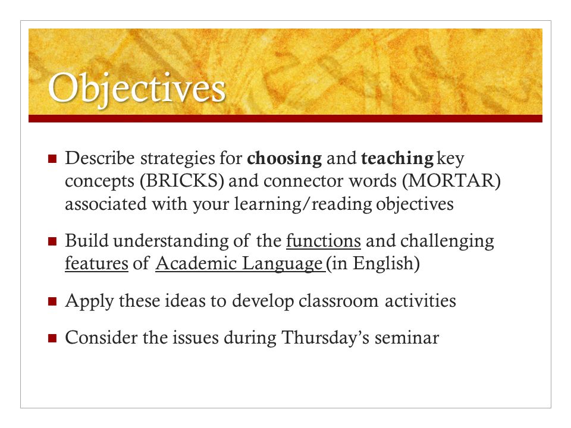Click the text Thursday's seminar
The height and width of the screenshot is (428, 571).
(360, 338)
